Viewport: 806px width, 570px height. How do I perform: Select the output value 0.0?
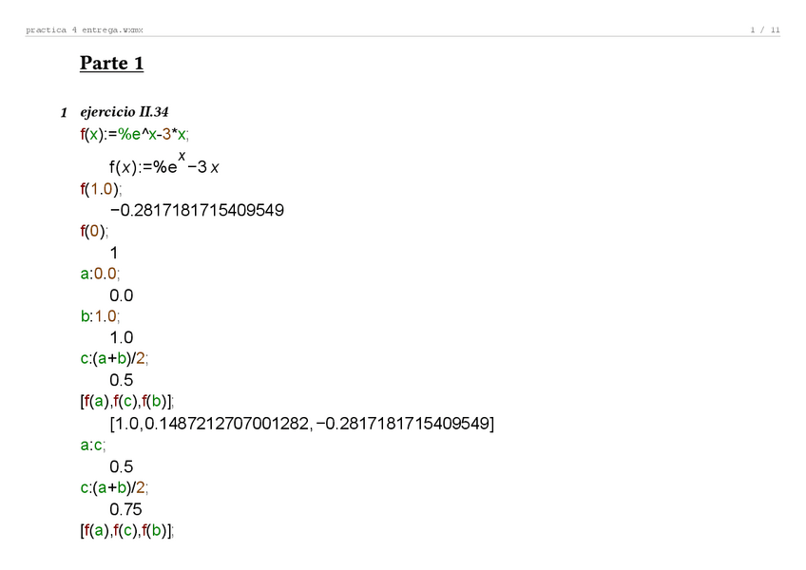[121, 295]
